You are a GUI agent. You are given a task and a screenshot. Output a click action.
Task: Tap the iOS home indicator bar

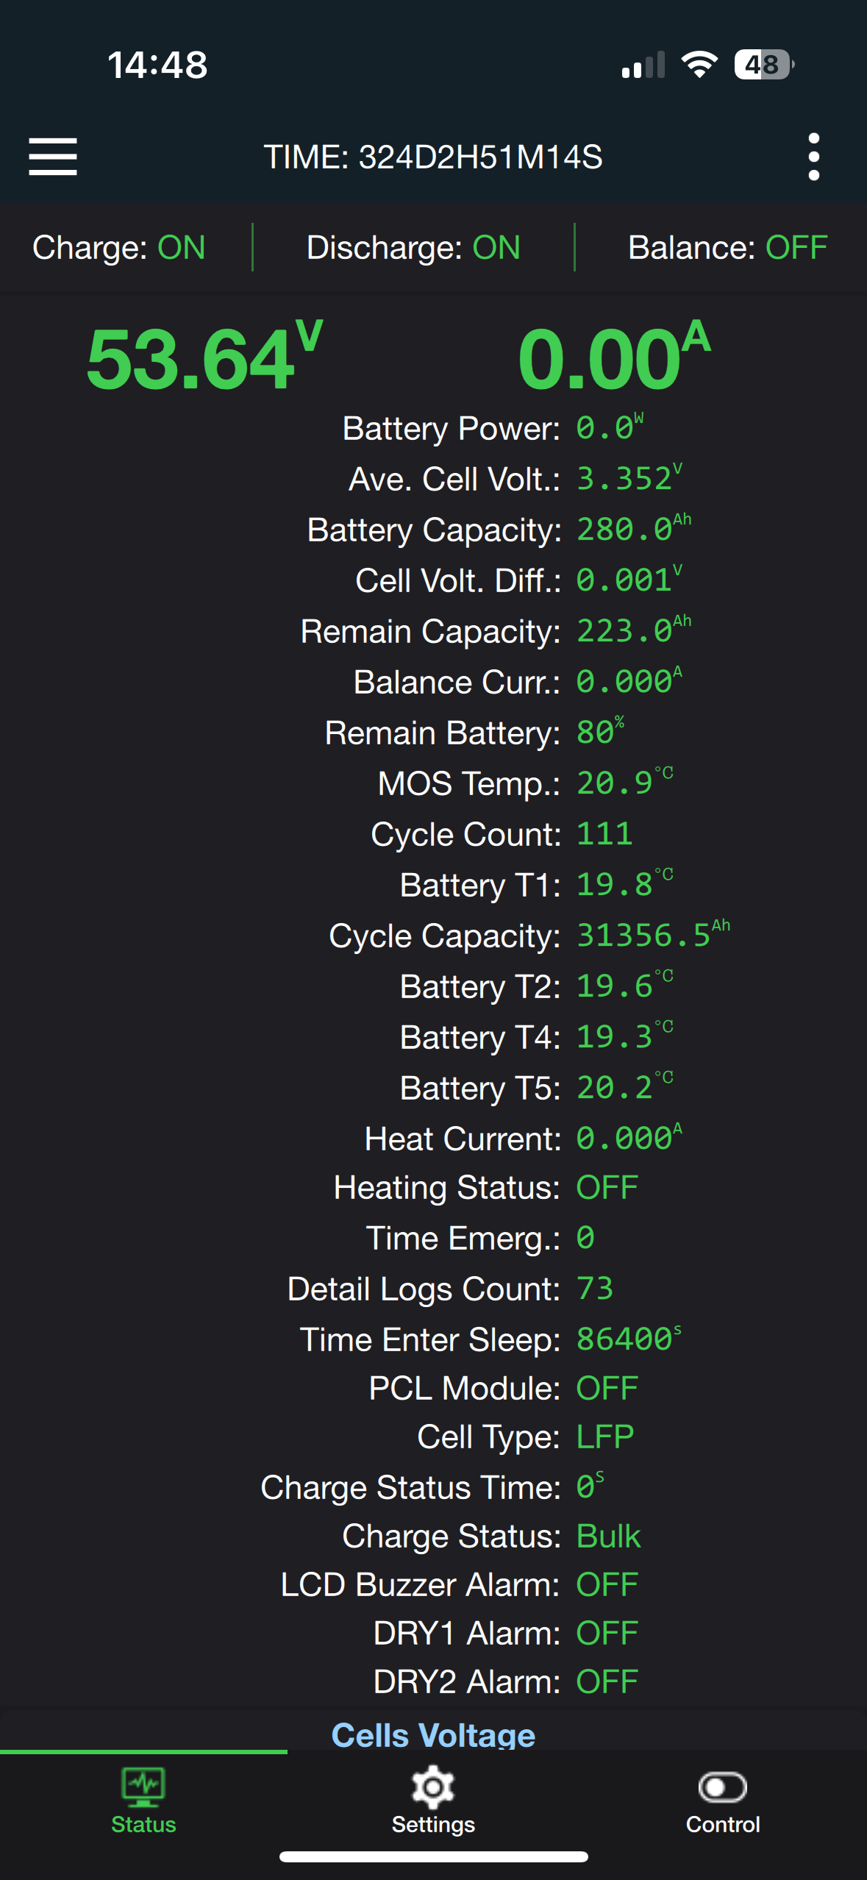point(433,1857)
